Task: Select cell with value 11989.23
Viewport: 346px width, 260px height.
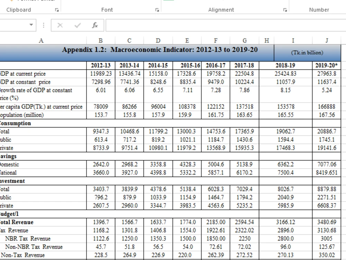Action: pos(101,74)
